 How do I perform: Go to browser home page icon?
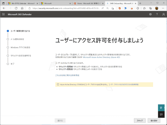click(22, 8)
